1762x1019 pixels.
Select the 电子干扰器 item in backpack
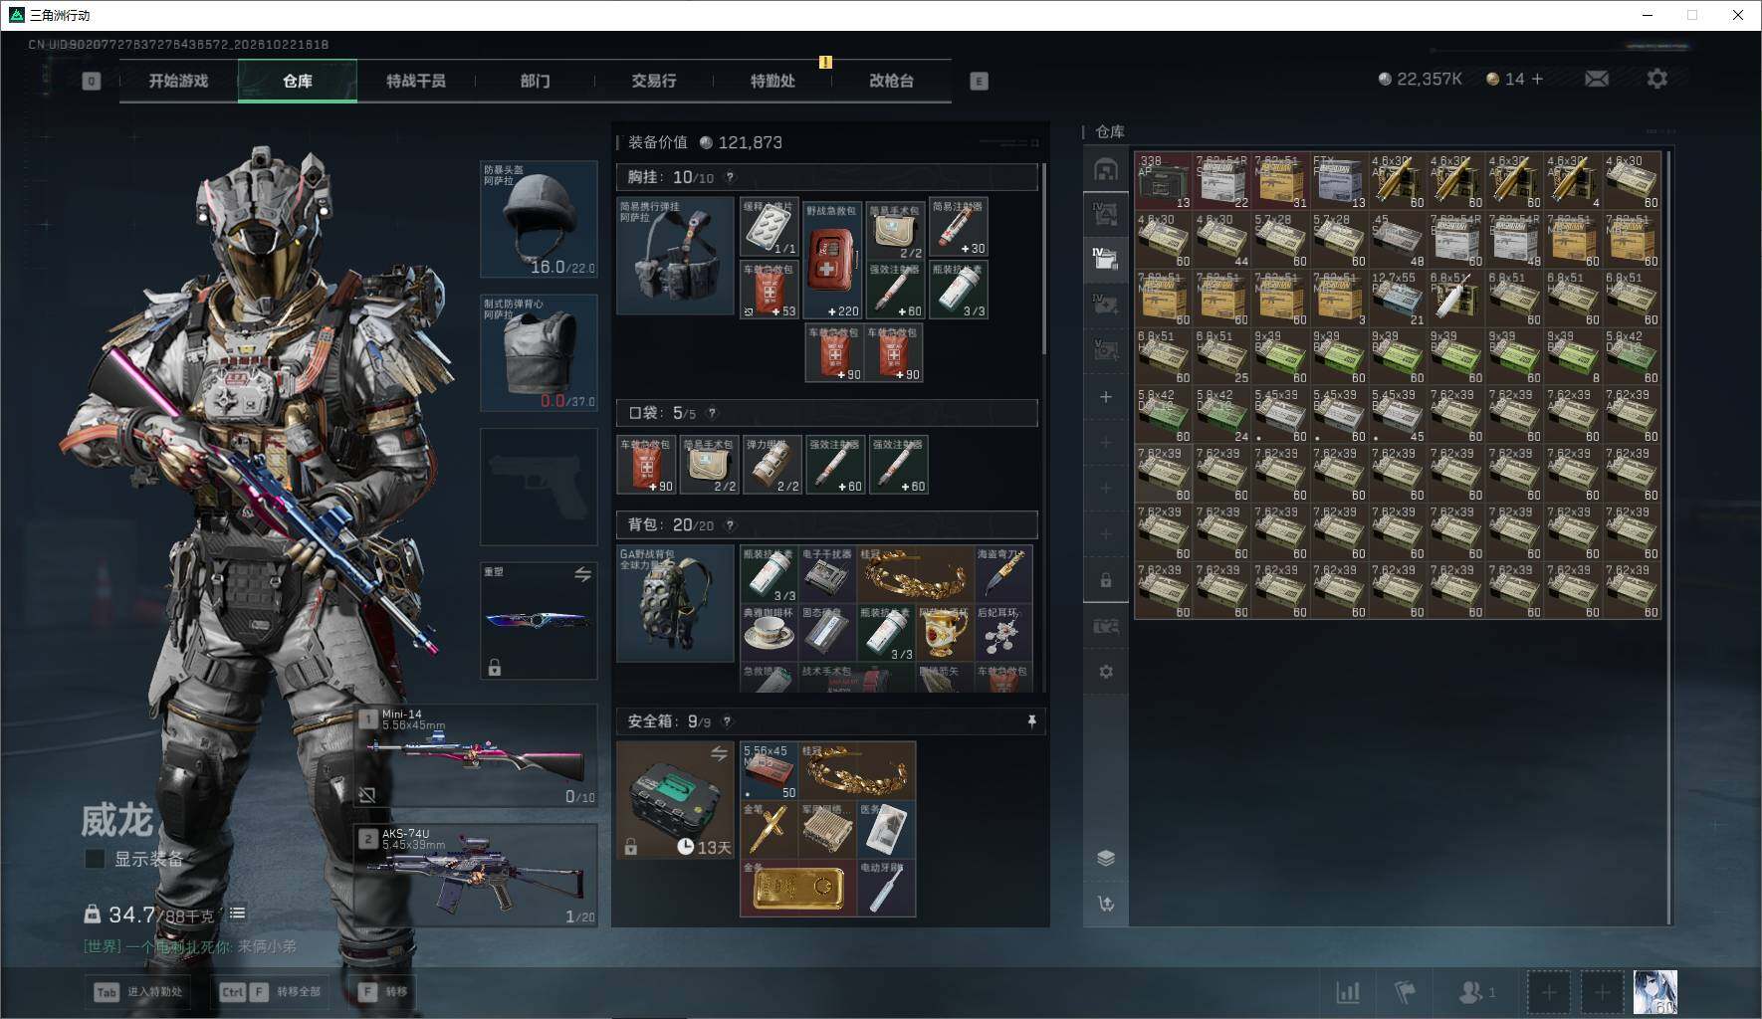pyautogui.click(x=826, y=573)
